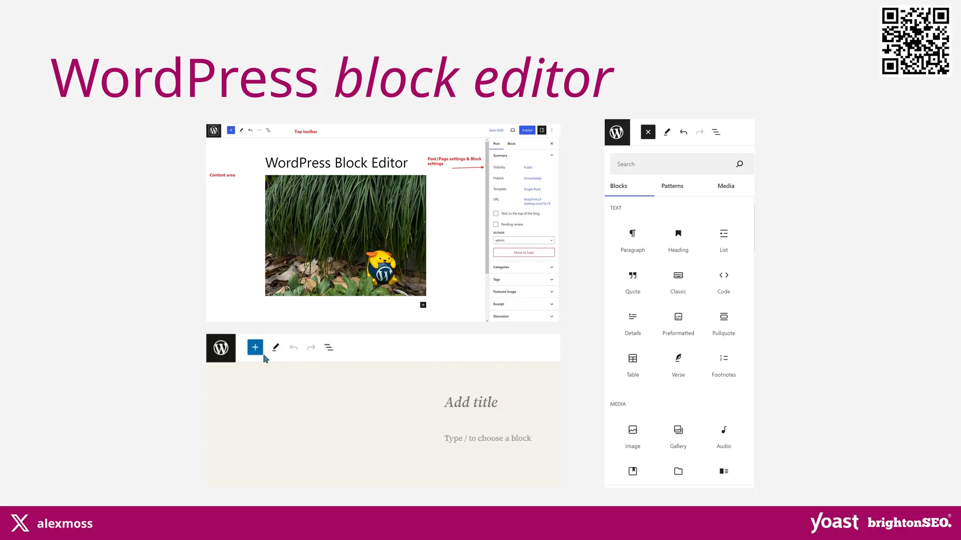Open publish date setting labeled Immediately
Viewport: 961px width, 540px height.
click(533, 178)
